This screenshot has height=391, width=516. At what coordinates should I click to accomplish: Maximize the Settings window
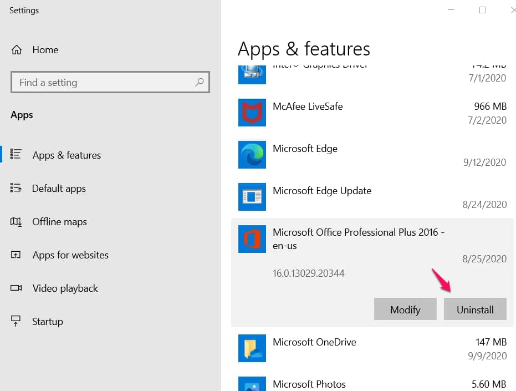point(482,10)
